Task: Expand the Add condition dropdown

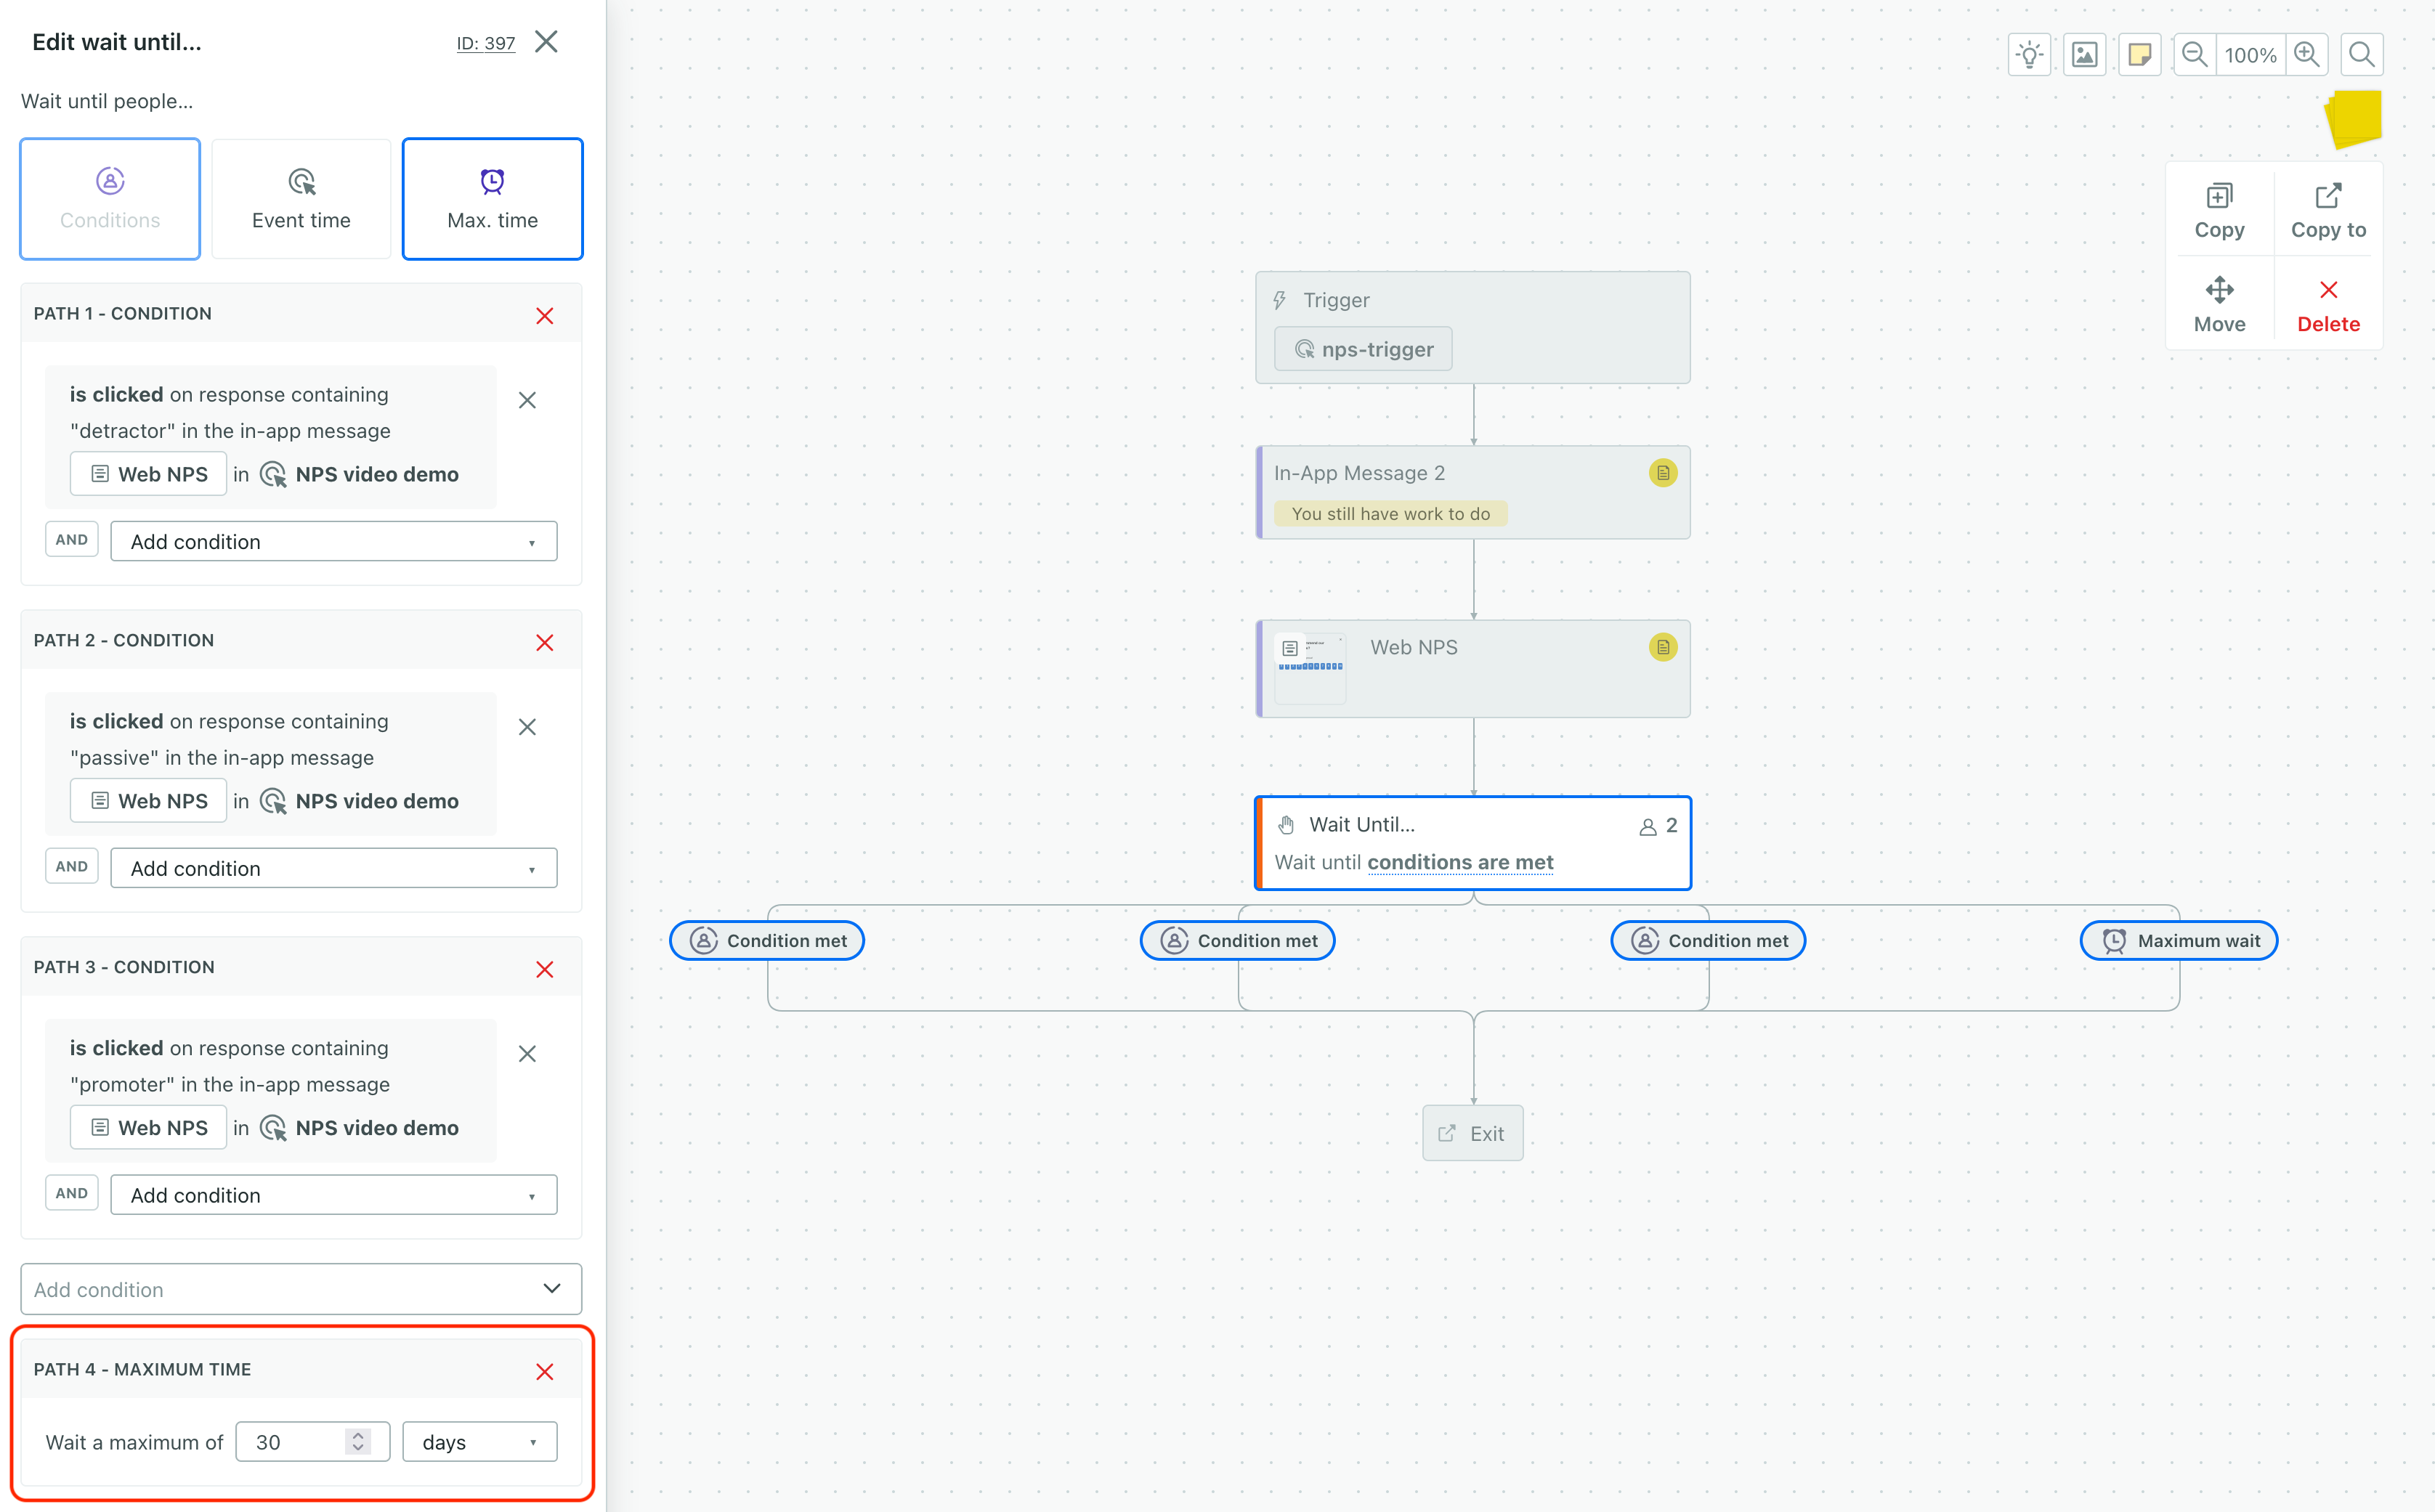Action: pyautogui.click(x=299, y=1288)
